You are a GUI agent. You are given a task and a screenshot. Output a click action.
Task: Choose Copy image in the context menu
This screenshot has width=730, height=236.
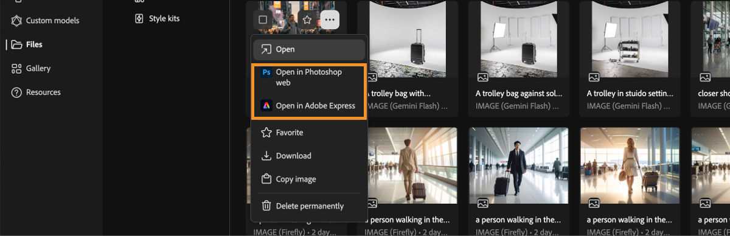[309, 179]
